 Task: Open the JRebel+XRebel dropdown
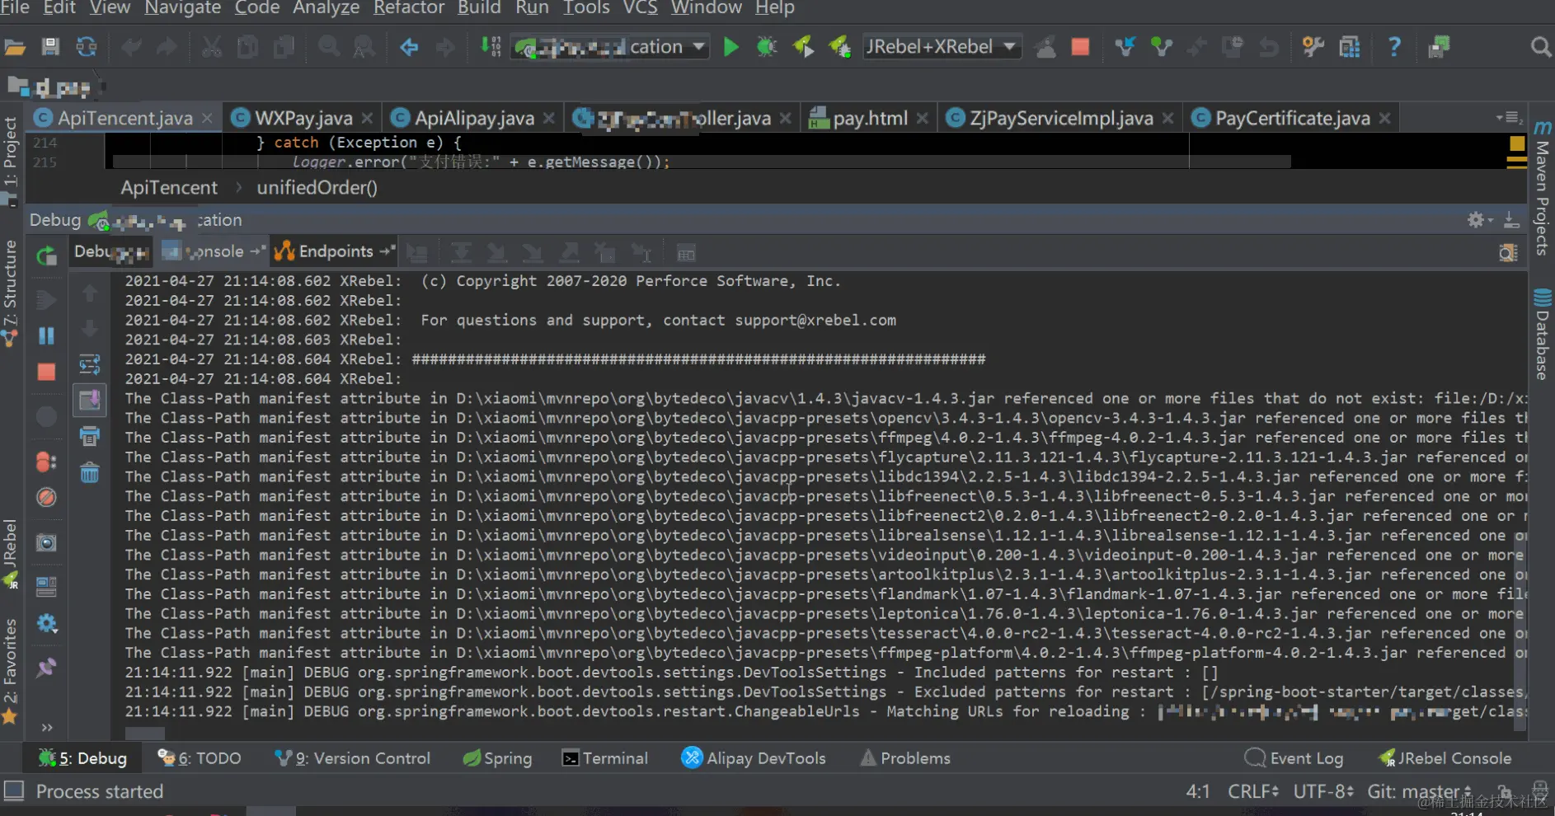(941, 47)
